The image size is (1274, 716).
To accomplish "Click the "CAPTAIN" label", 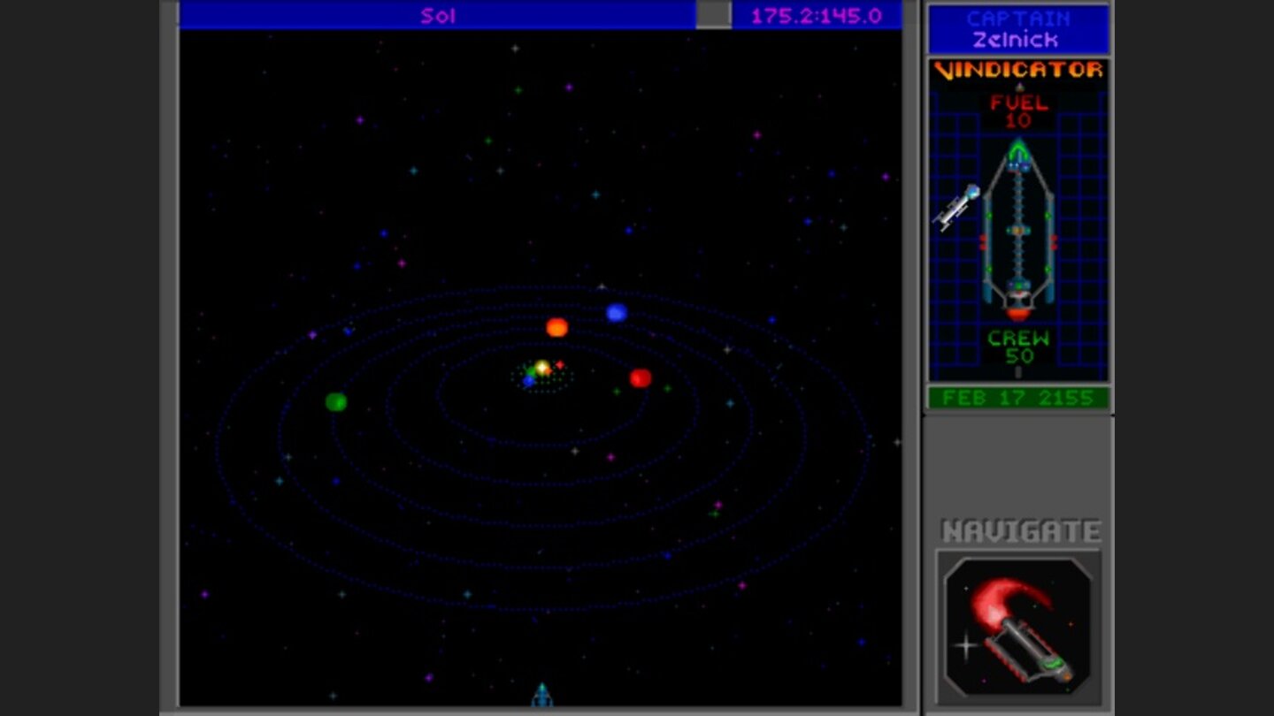I will pos(1018,19).
